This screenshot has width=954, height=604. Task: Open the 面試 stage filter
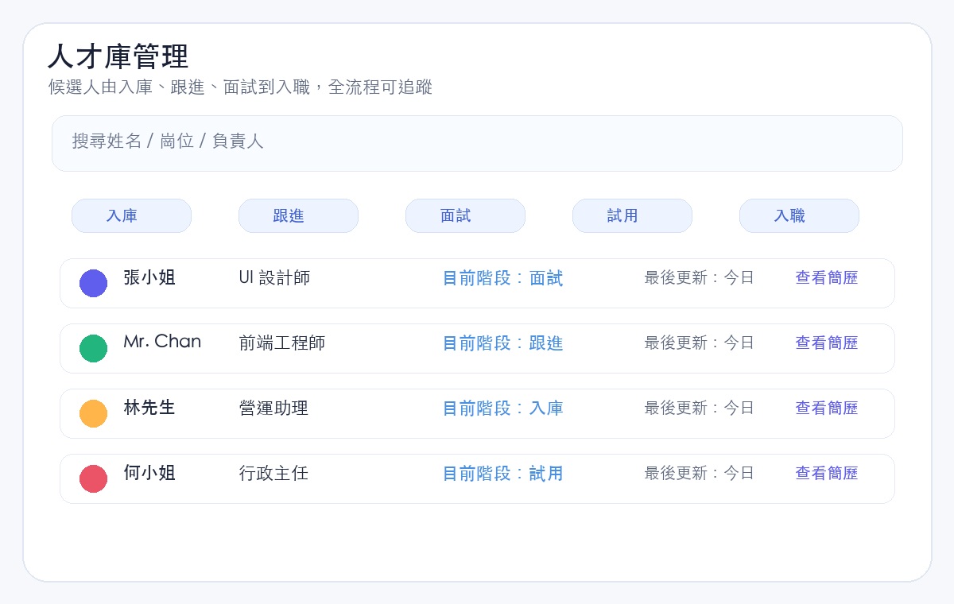pos(465,215)
